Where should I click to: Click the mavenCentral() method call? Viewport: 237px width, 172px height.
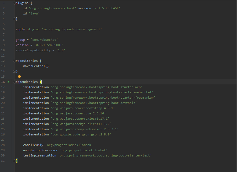(36, 66)
